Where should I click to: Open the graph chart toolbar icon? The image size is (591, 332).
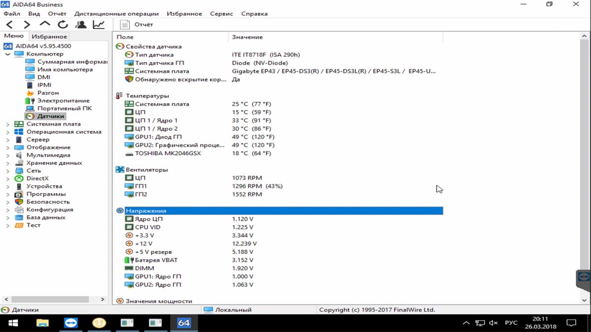click(x=98, y=24)
